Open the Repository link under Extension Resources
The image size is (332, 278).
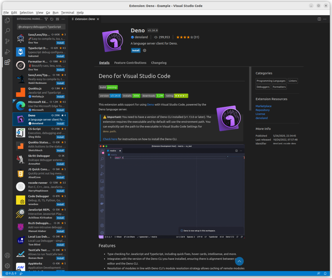coord(262,110)
